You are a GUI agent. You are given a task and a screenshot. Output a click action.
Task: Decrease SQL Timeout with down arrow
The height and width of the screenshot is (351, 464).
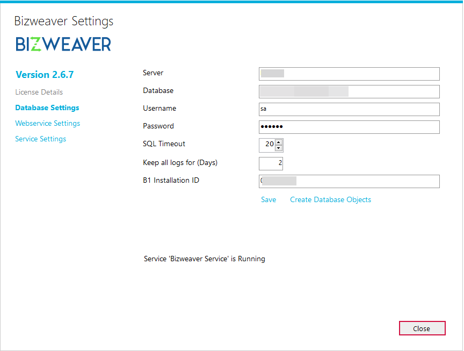279,148
